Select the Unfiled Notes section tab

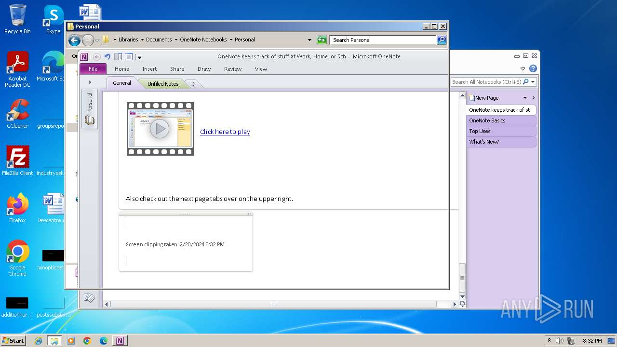[163, 84]
